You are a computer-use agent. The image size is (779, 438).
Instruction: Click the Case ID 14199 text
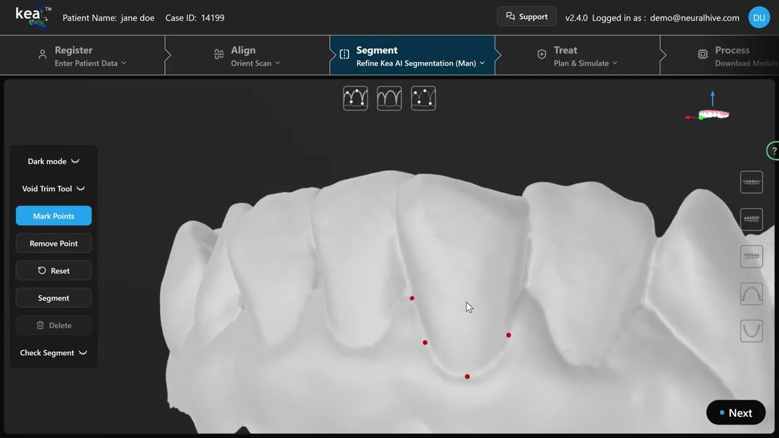click(x=195, y=18)
